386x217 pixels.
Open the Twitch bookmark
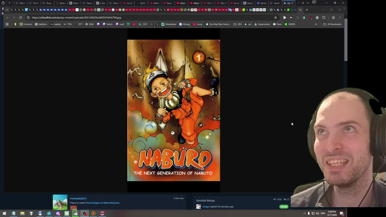[x=107, y=24]
